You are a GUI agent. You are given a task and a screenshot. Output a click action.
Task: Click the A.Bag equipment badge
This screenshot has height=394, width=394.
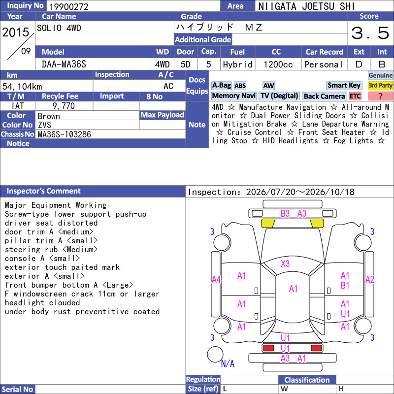221,85
